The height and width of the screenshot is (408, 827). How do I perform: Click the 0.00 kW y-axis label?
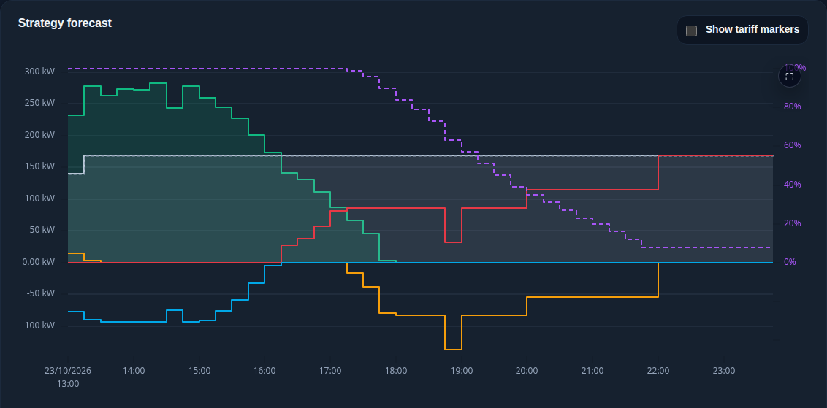39,262
